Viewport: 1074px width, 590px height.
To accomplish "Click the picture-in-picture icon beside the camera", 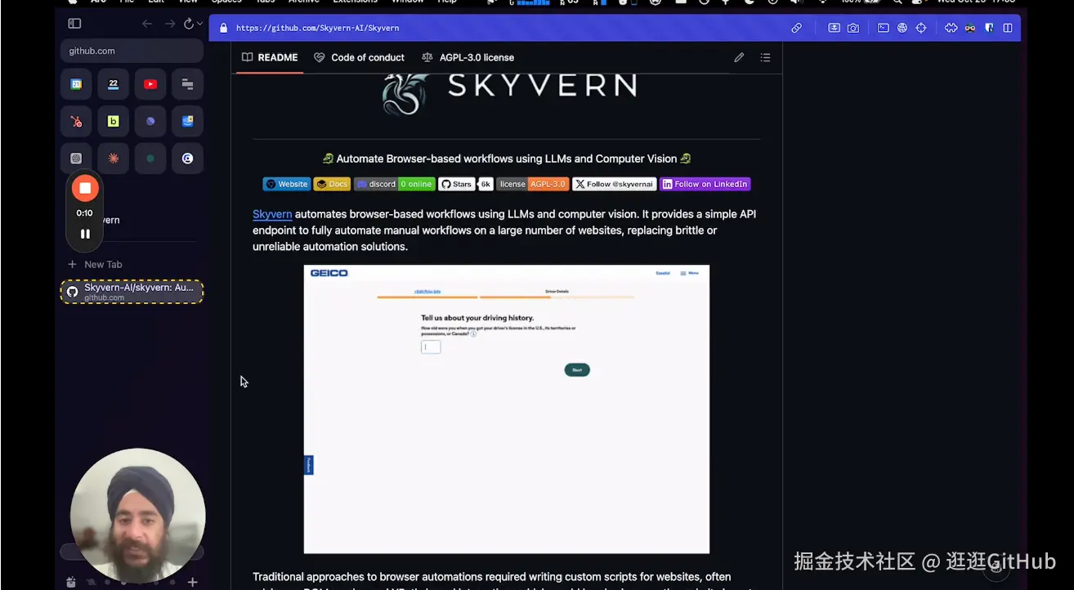I will (834, 28).
